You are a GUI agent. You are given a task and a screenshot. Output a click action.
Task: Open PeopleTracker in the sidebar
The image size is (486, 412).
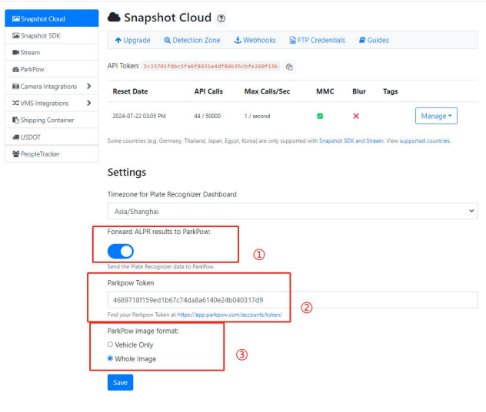click(52, 153)
